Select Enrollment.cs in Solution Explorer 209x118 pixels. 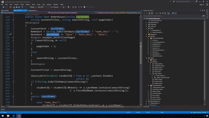point(156,46)
